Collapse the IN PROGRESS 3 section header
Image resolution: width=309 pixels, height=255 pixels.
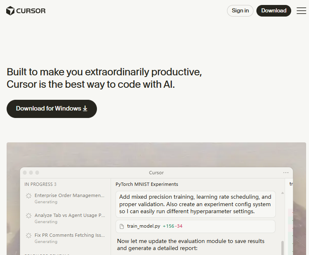click(40, 184)
